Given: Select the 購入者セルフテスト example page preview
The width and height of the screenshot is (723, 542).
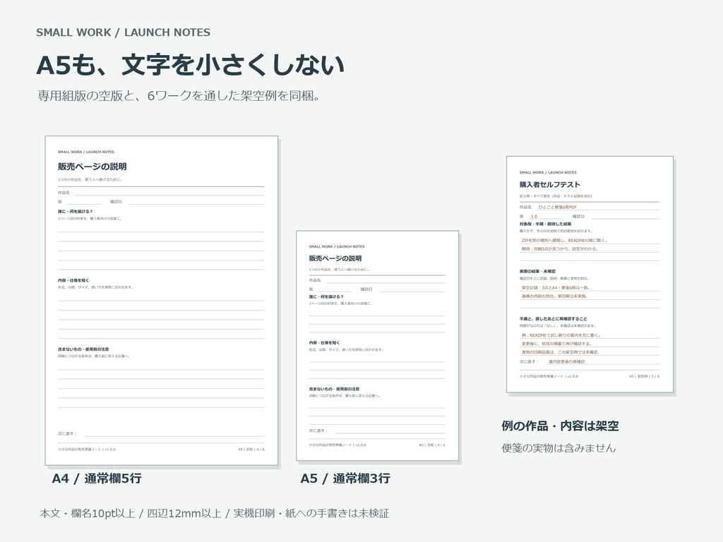Looking at the screenshot, I should point(590,275).
